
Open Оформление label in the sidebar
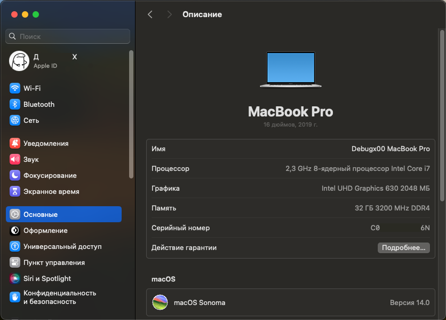(45, 231)
